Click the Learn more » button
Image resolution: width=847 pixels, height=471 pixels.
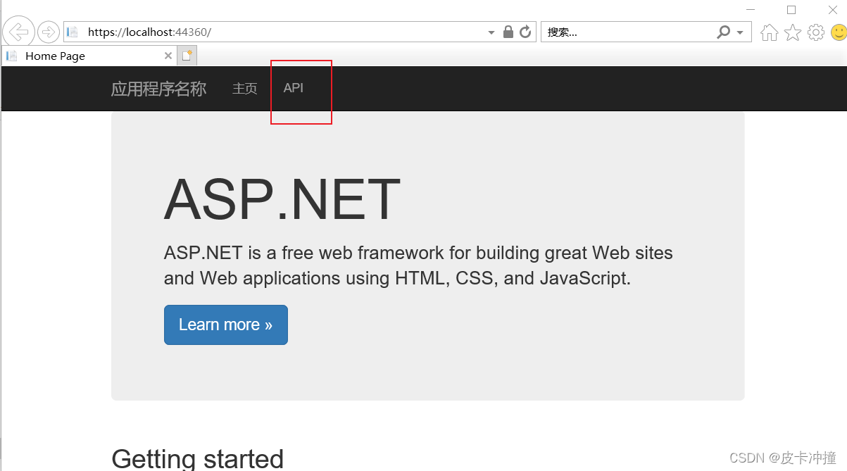click(x=226, y=325)
